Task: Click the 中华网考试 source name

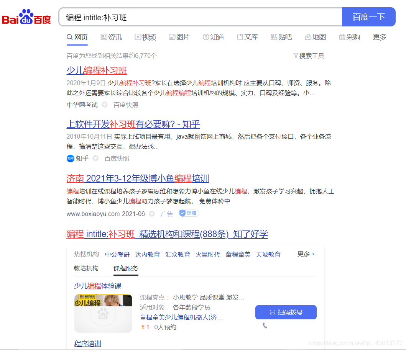Action: pyautogui.click(x=82, y=105)
